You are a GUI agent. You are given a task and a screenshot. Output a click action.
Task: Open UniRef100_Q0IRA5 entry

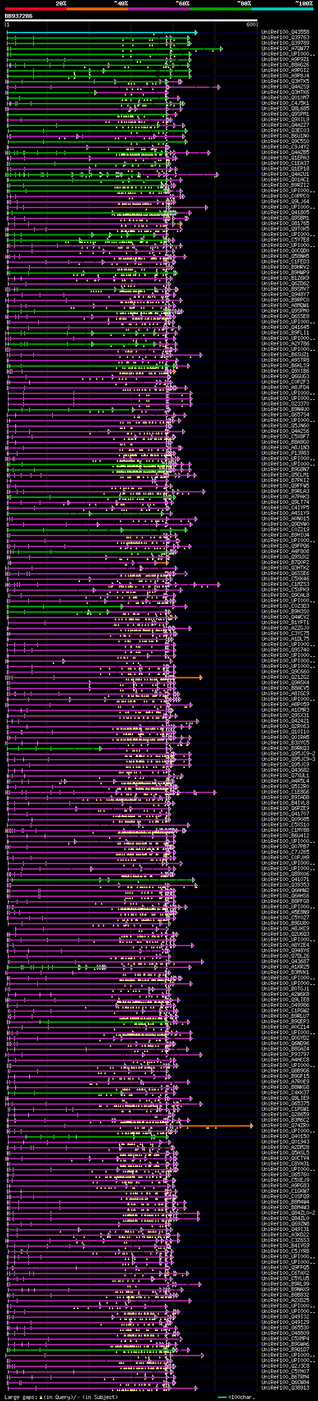click(285, 737)
